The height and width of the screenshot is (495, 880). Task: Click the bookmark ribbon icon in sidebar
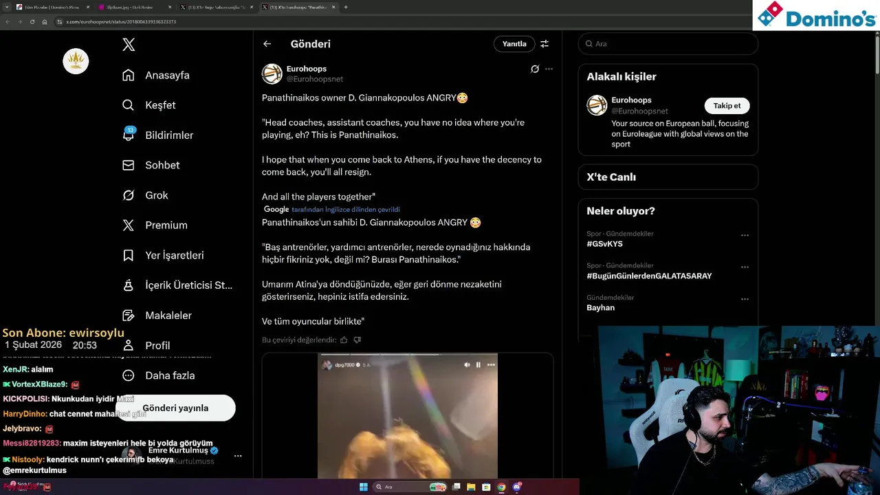[129, 255]
